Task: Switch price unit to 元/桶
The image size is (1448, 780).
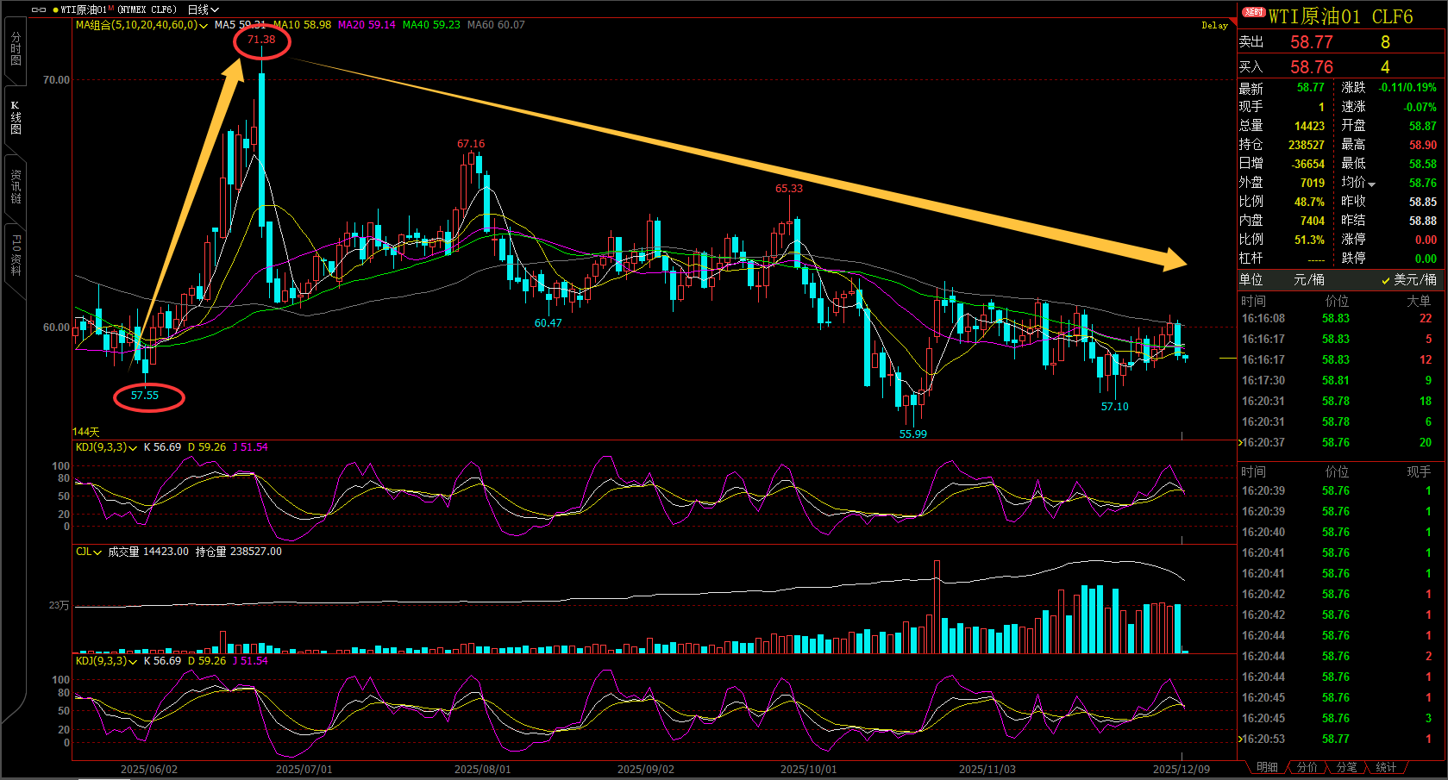Action: pos(1309,280)
